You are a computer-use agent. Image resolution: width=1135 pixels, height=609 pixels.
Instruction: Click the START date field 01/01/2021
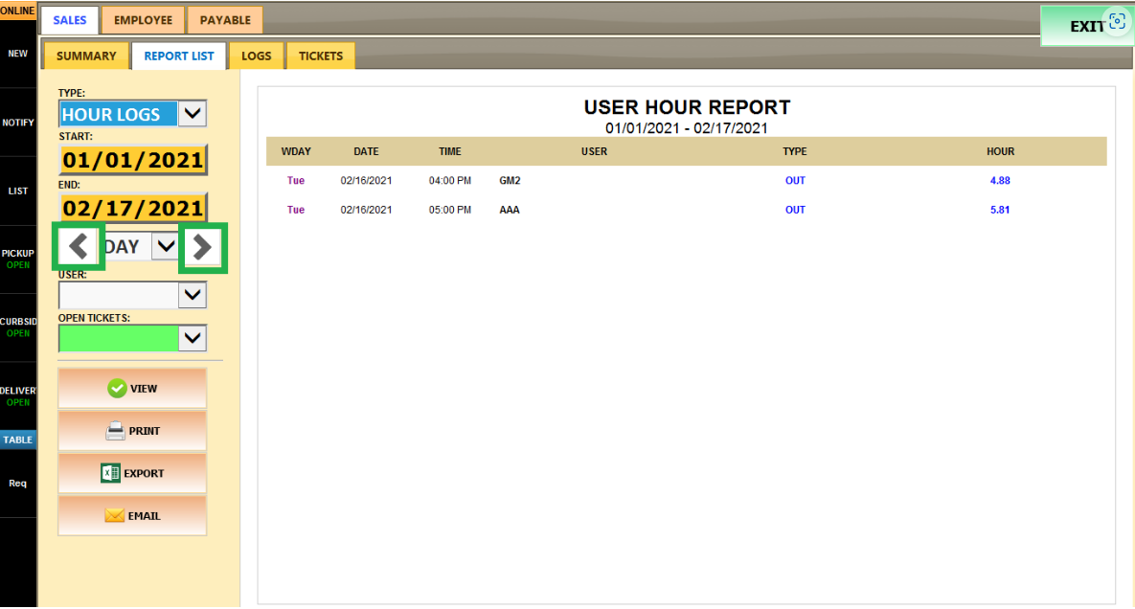click(x=133, y=160)
